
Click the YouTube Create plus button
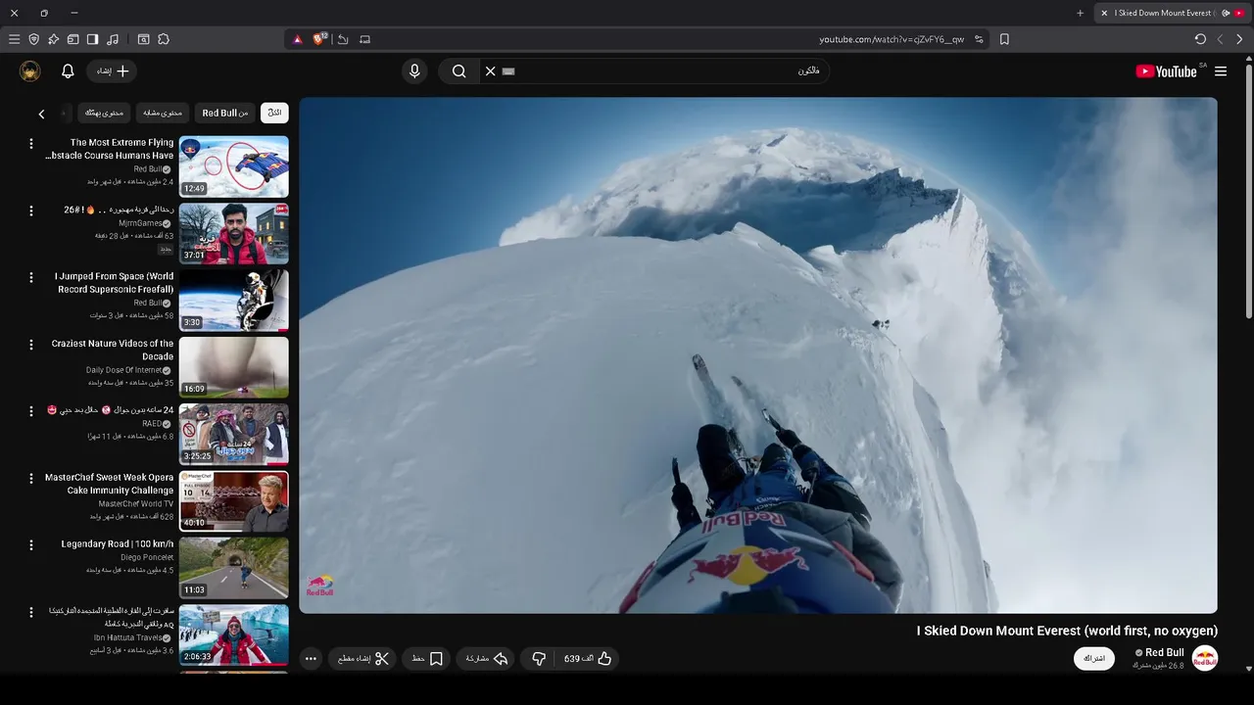[x=113, y=70]
